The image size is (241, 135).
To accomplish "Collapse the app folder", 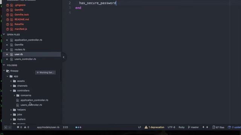I will pyautogui.click(x=8, y=76).
